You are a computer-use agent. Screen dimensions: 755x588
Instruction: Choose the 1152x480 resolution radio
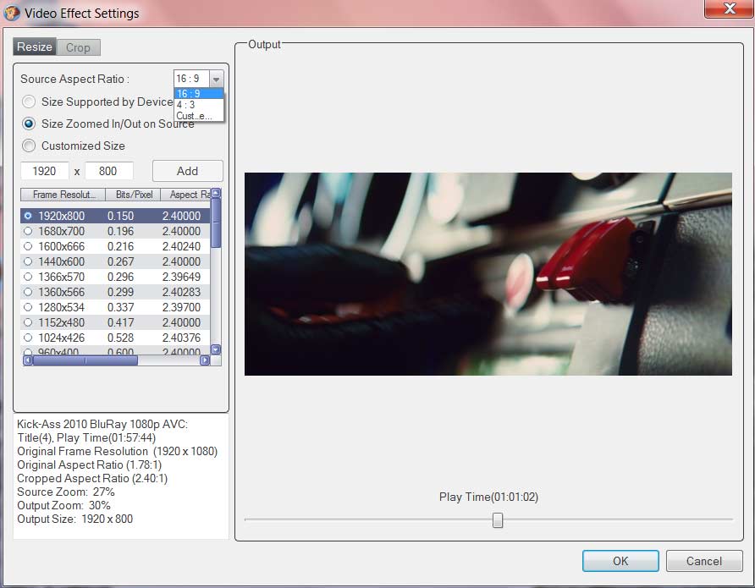click(x=28, y=322)
